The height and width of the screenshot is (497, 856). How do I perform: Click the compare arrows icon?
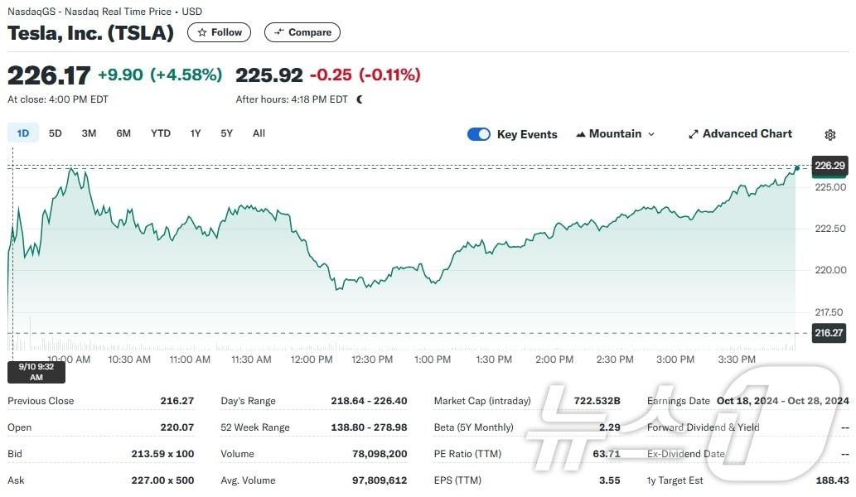coord(278,33)
